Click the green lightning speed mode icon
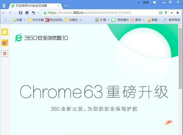This screenshot has height=135, width=183. click(x=166, y=13)
